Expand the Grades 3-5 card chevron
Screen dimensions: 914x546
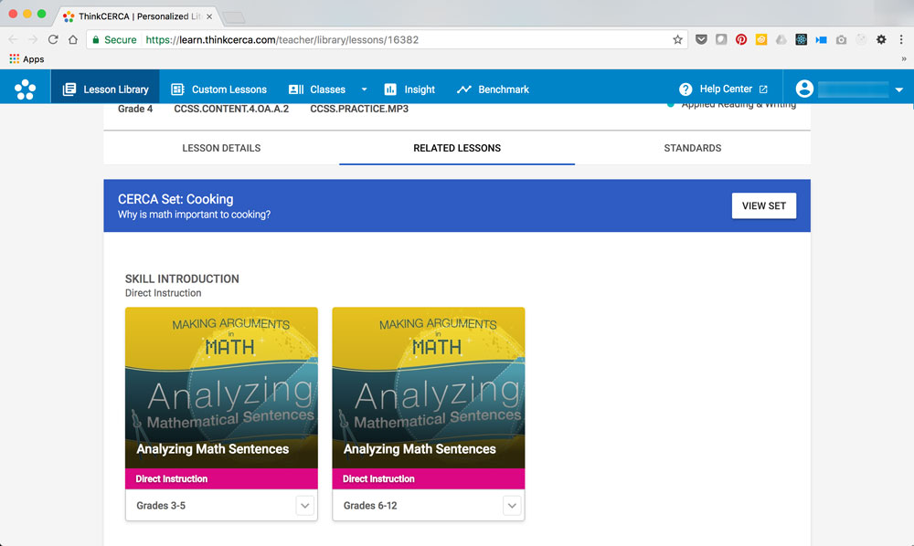305,505
